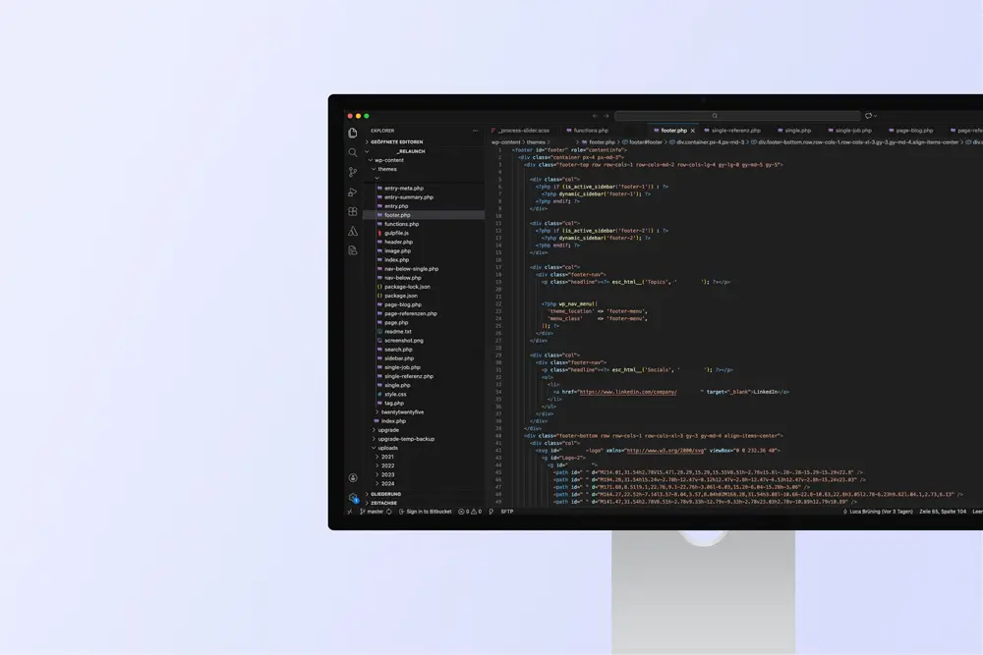Screen dimensions: 983x655
Task: Switch to the functions.php tab
Action: 591,131
